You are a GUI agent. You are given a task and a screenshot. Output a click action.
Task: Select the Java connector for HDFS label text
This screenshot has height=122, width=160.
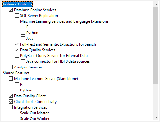point(58,61)
